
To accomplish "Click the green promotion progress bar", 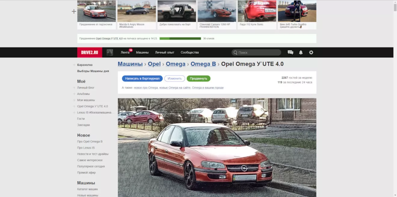I will (x=180, y=38).
